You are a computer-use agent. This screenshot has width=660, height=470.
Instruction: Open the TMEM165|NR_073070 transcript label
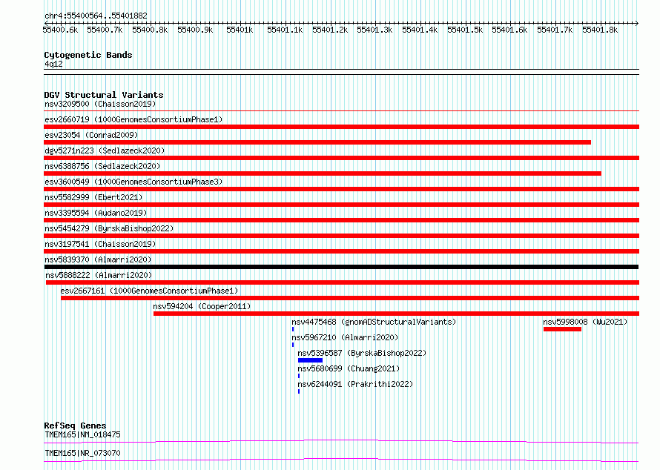(82, 453)
